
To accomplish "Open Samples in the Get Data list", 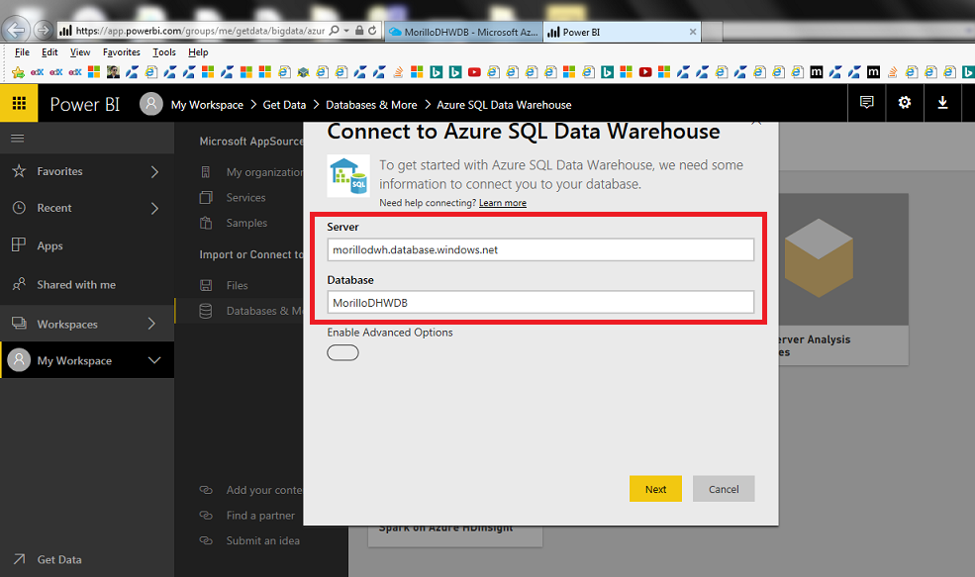I will pyautogui.click(x=246, y=223).
